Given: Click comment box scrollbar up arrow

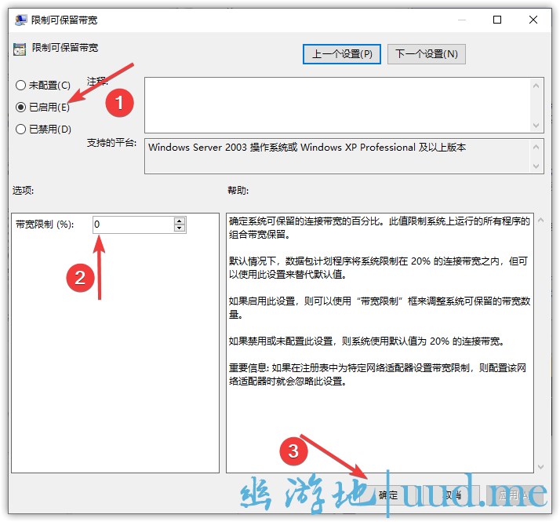Looking at the screenshot, I should pyautogui.click(x=536, y=86).
